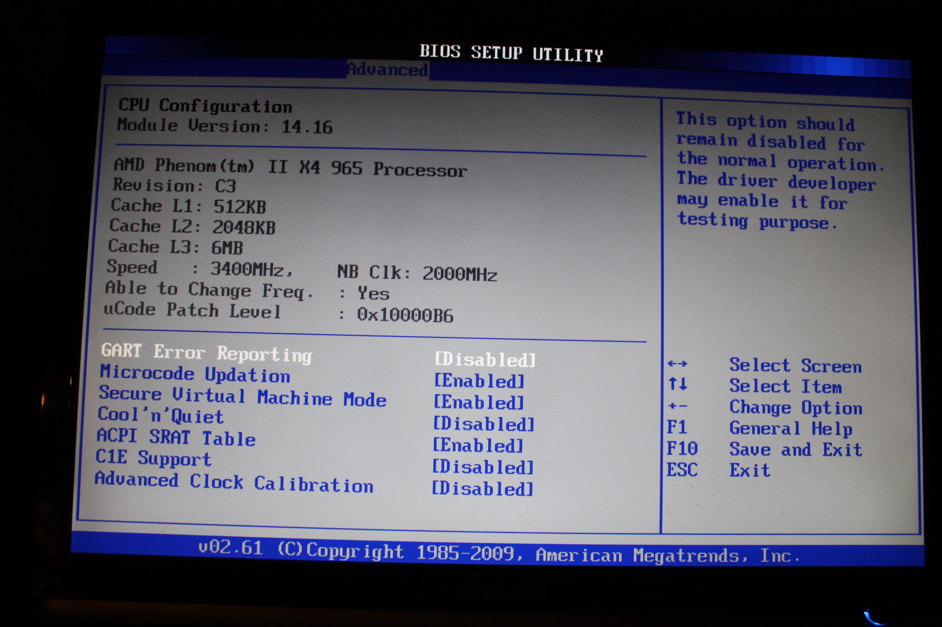The image size is (942, 627).
Task: Click the CPU Configuration heading
Action: coord(205,106)
